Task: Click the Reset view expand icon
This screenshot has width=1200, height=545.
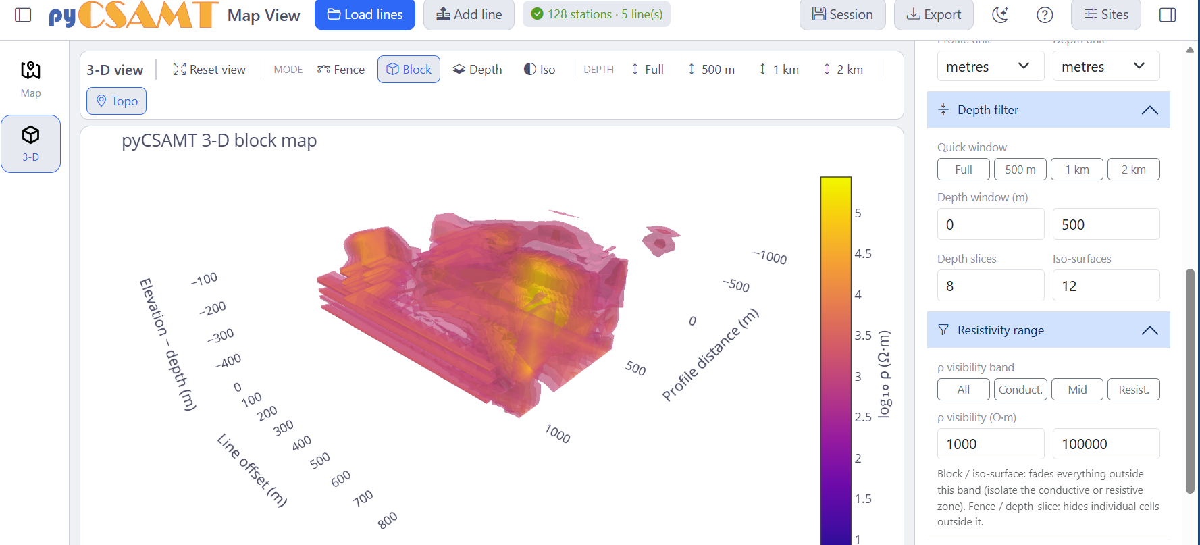Action: 179,69
